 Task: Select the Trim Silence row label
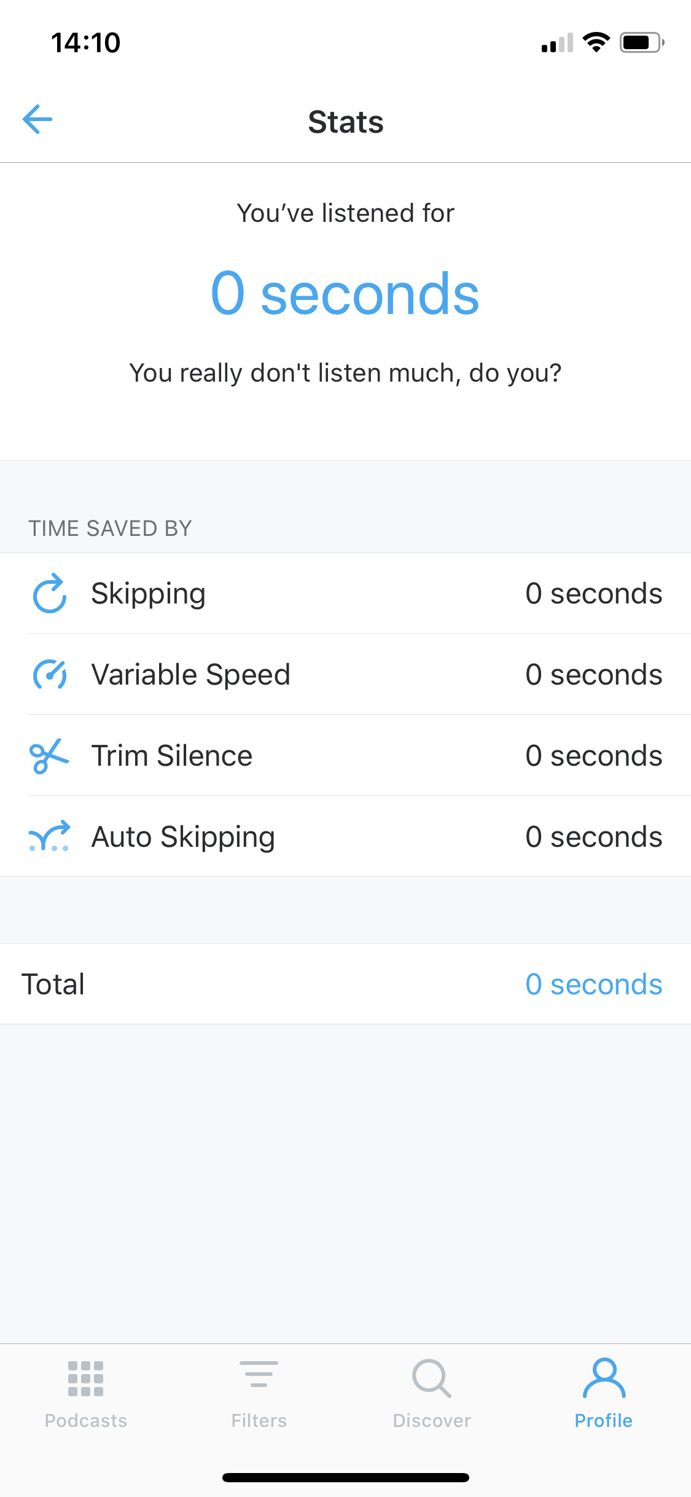coord(172,756)
